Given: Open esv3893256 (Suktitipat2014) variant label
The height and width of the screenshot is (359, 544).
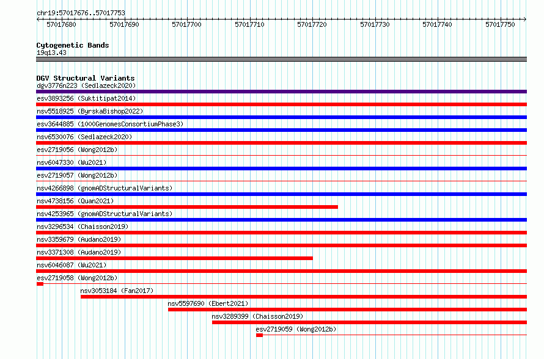Looking at the screenshot, I should click(x=86, y=98).
